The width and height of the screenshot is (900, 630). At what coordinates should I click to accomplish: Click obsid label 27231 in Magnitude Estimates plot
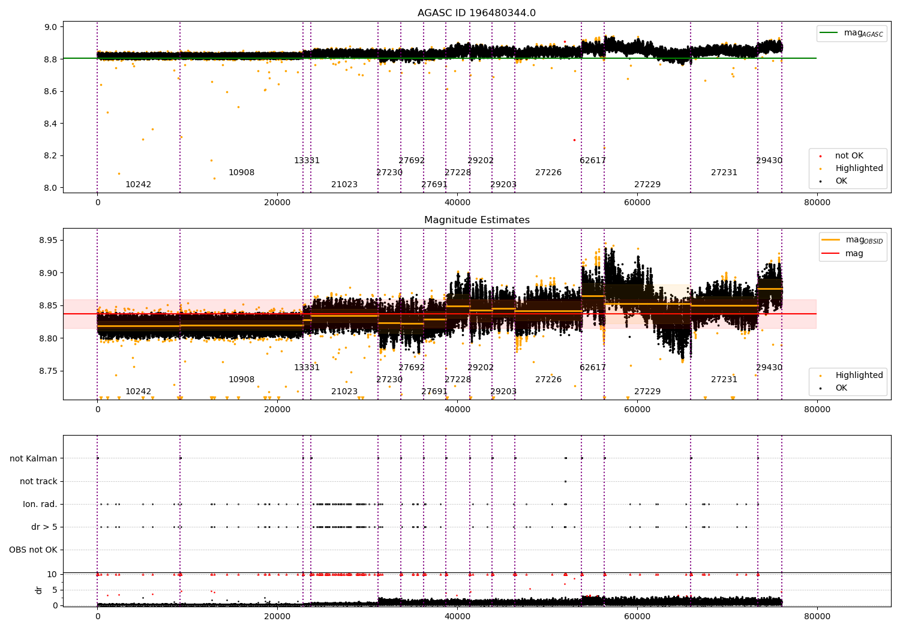coord(724,380)
